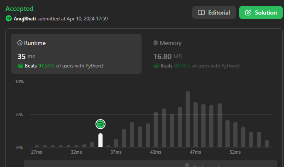Click the green avatar beside AnujBhati
Viewport: 284px width, 167px height.
pos(9,19)
